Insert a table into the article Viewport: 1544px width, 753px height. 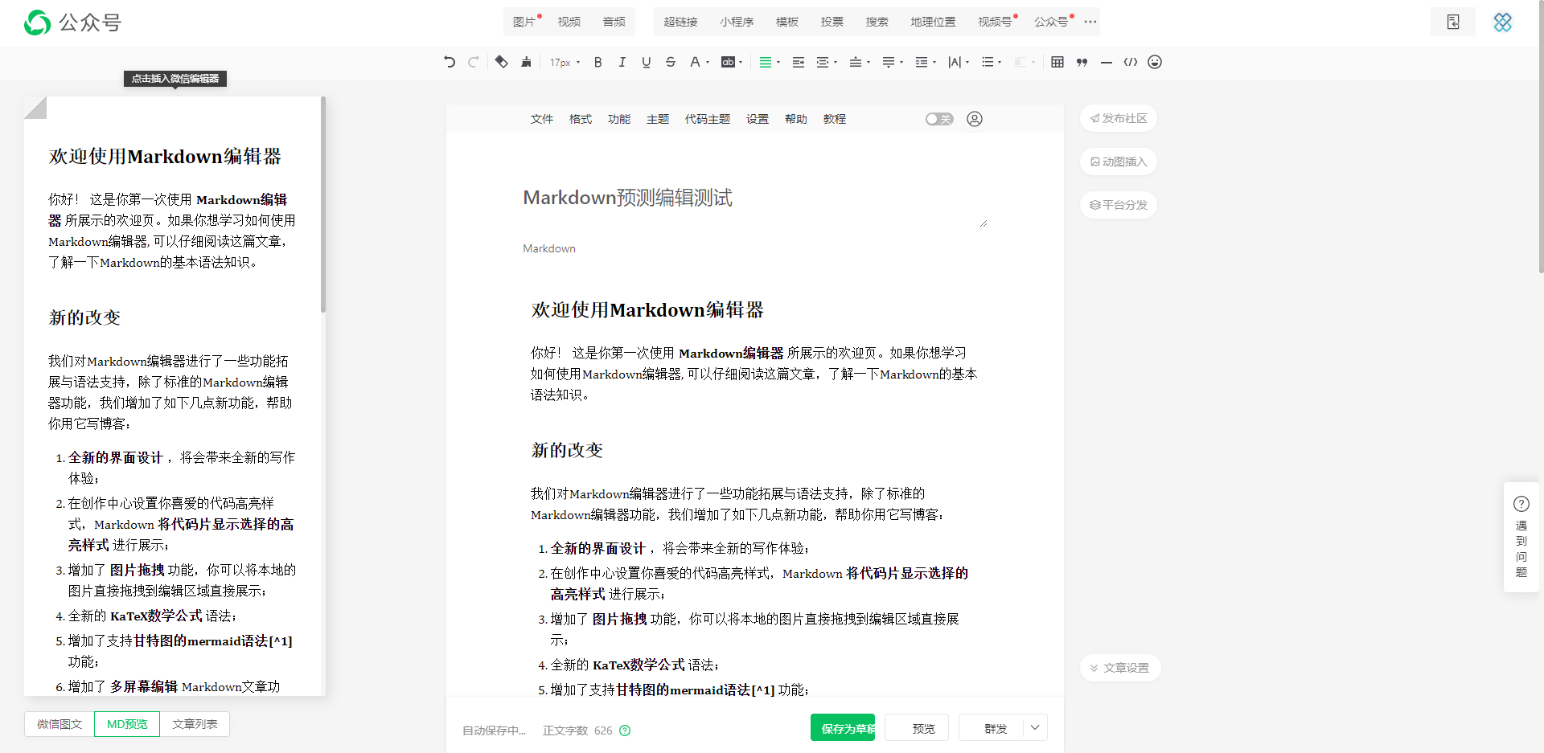click(x=1057, y=62)
